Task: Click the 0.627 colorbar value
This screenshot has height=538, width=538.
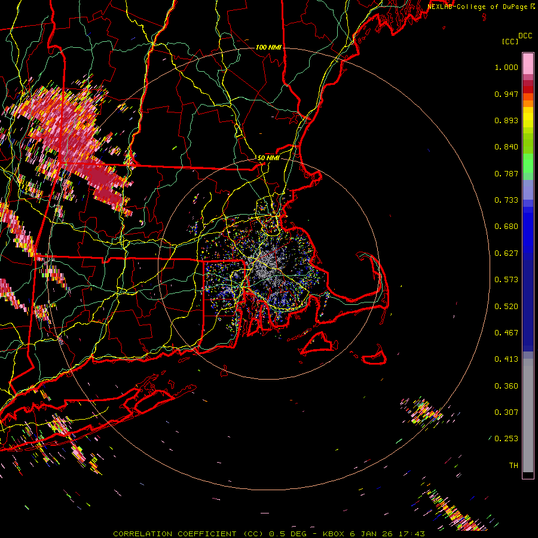Action: (506, 253)
